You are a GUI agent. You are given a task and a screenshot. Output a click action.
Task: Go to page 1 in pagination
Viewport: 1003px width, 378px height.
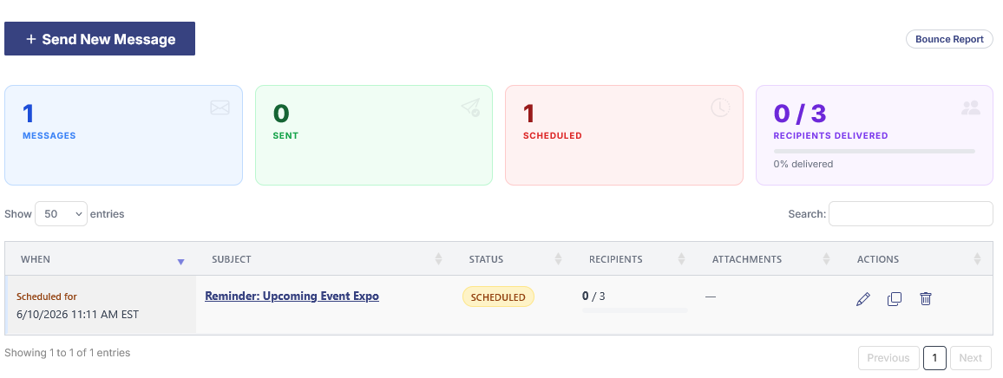(934, 358)
